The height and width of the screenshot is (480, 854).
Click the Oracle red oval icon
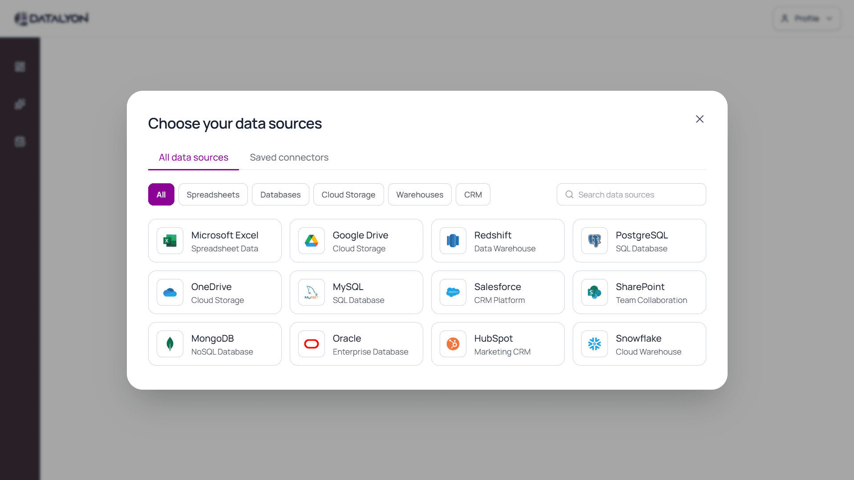(x=312, y=344)
